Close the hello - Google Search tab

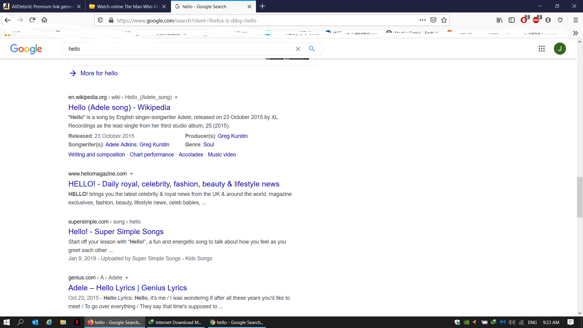(x=249, y=6)
